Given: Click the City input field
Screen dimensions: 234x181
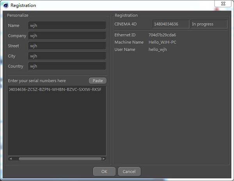Looking at the screenshot, I should 67,56.
